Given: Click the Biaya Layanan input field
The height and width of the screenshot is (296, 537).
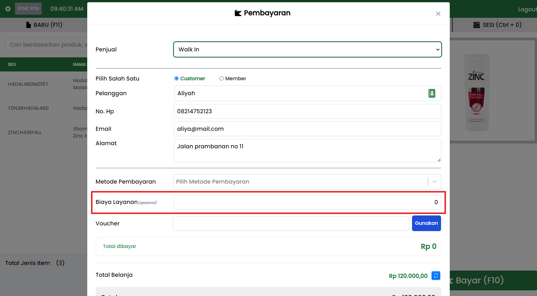Looking at the screenshot, I should (x=307, y=202).
